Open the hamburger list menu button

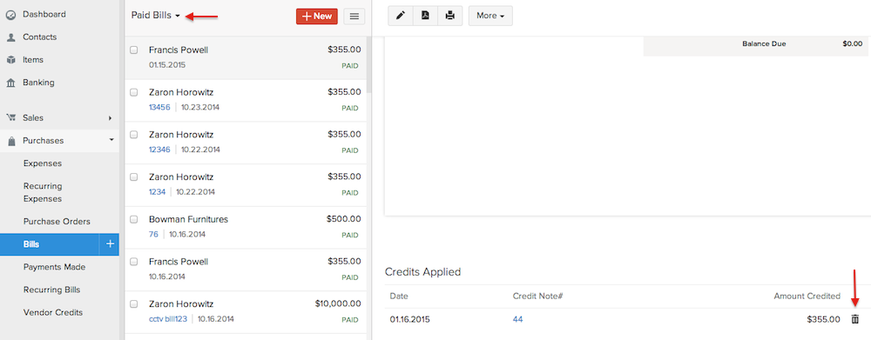pyautogui.click(x=354, y=16)
